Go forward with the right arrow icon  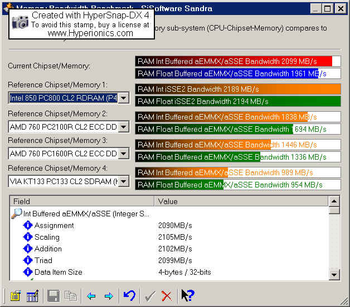point(109,296)
